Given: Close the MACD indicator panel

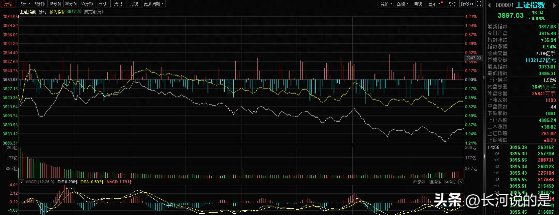Looking at the screenshot, I should point(461,182).
